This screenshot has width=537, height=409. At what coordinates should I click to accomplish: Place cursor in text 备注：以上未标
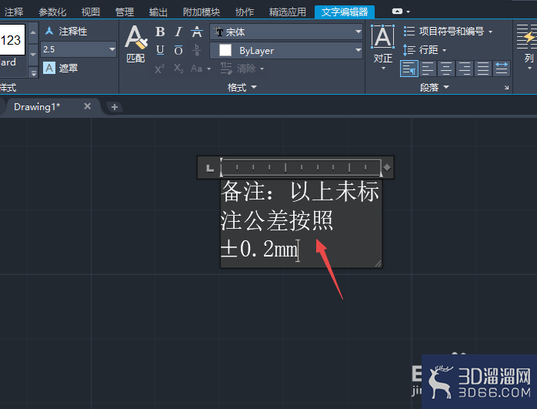click(300, 192)
